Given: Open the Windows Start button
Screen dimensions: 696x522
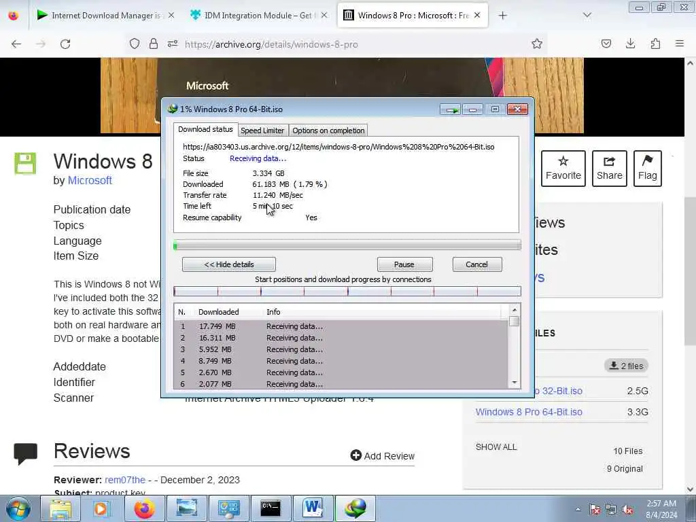Looking at the screenshot, I should coord(18,508).
